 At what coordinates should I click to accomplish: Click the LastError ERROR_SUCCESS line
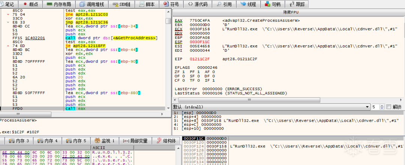pos(219,89)
